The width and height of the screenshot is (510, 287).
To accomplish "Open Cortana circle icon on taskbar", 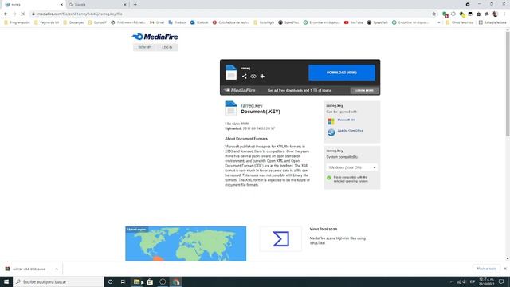I will pos(110,281).
